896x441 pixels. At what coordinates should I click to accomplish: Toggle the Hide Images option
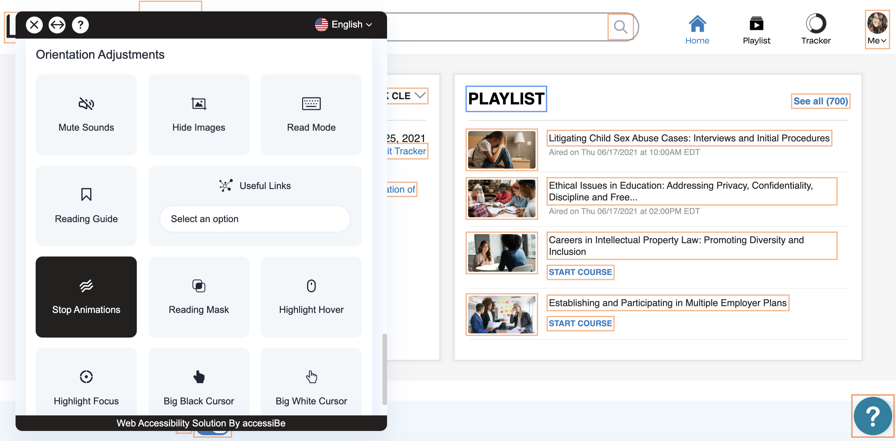tap(199, 114)
